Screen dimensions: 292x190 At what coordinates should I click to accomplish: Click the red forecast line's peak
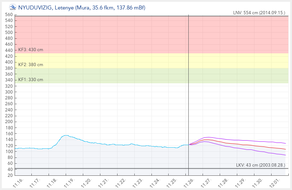(207, 140)
